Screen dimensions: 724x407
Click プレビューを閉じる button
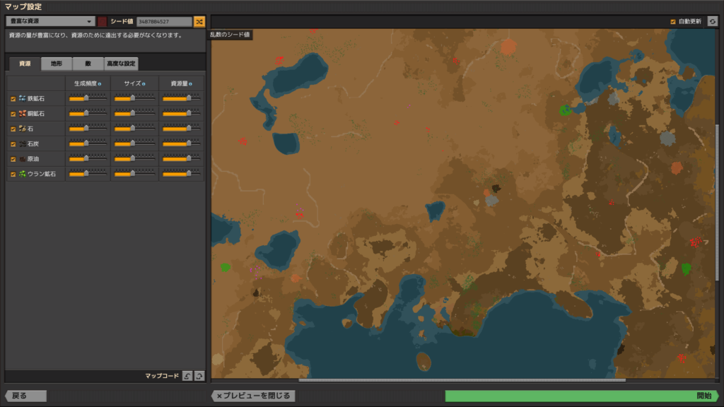click(254, 396)
